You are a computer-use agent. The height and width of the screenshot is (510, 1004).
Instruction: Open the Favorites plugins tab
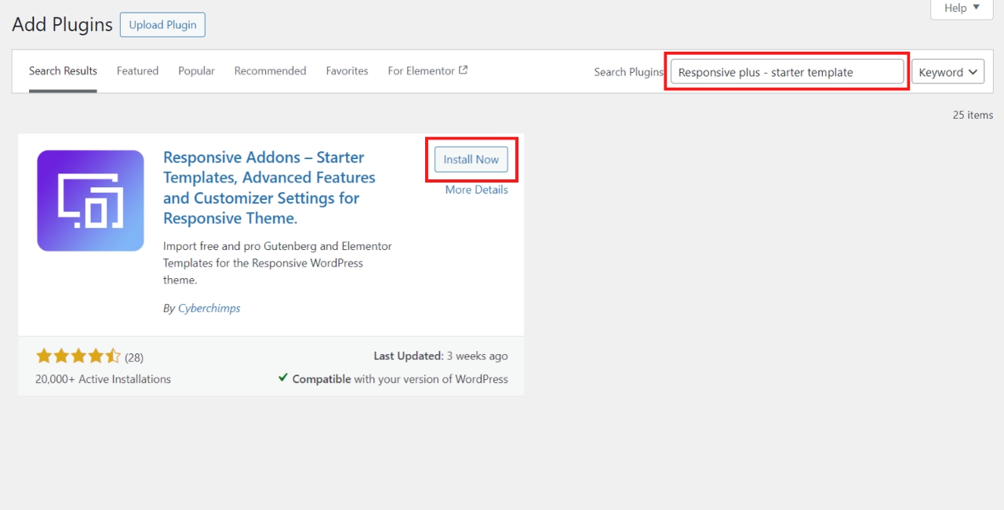347,71
